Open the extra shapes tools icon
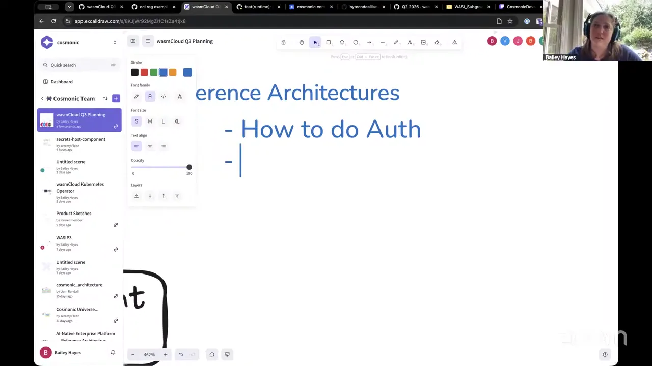This screenshot has height=366, width=652. (x=454, y=42)
